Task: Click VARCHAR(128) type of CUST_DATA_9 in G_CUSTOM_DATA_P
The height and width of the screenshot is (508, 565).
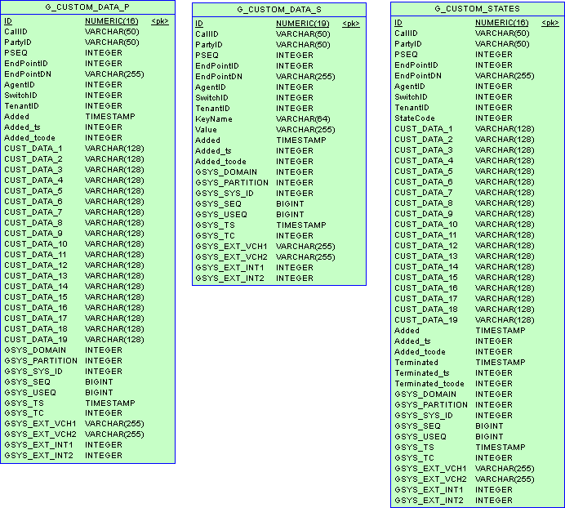Action: click(114, 234)
